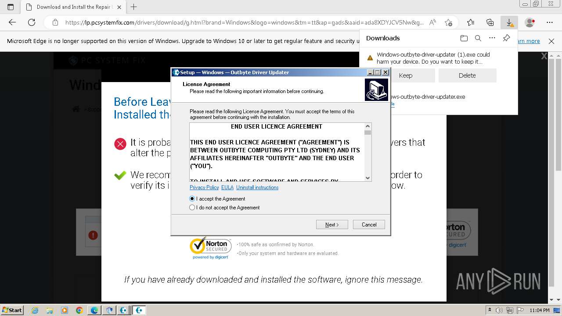Keep the downloaded driver updater file

[x=406, y=75]
